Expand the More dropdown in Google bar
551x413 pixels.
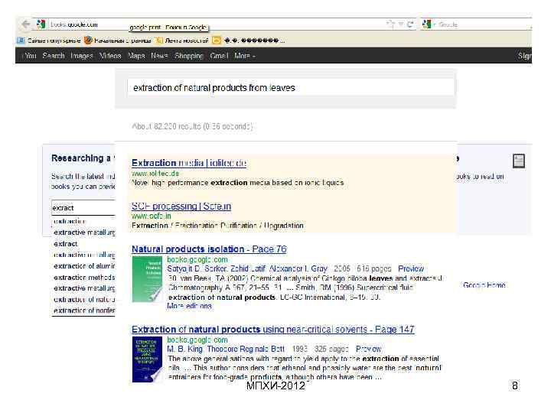click(245, 56)
